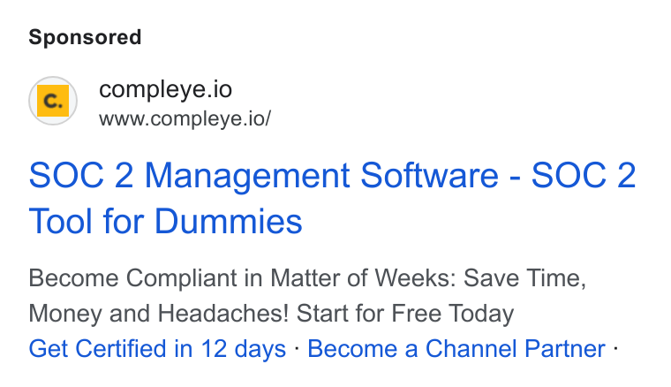
Task: Open the SOC 2 Management Software headline link
Action: [x=333, y=198]
